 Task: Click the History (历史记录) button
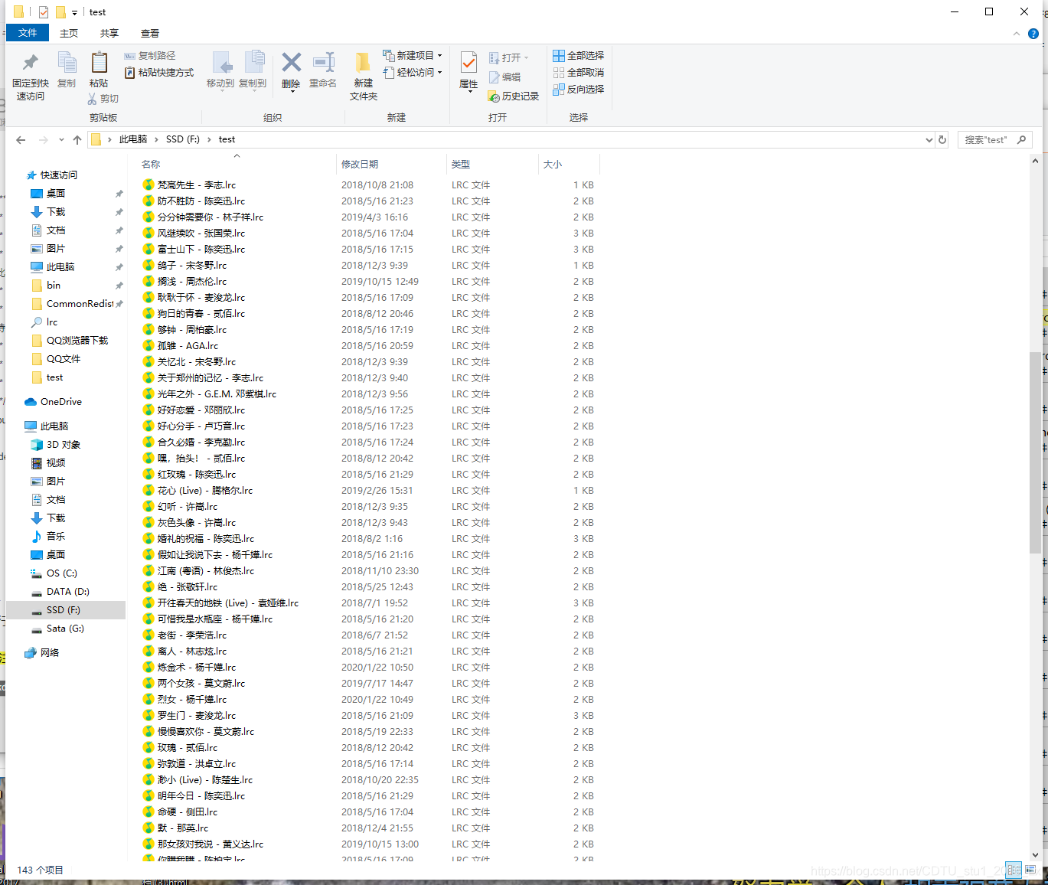514,96
